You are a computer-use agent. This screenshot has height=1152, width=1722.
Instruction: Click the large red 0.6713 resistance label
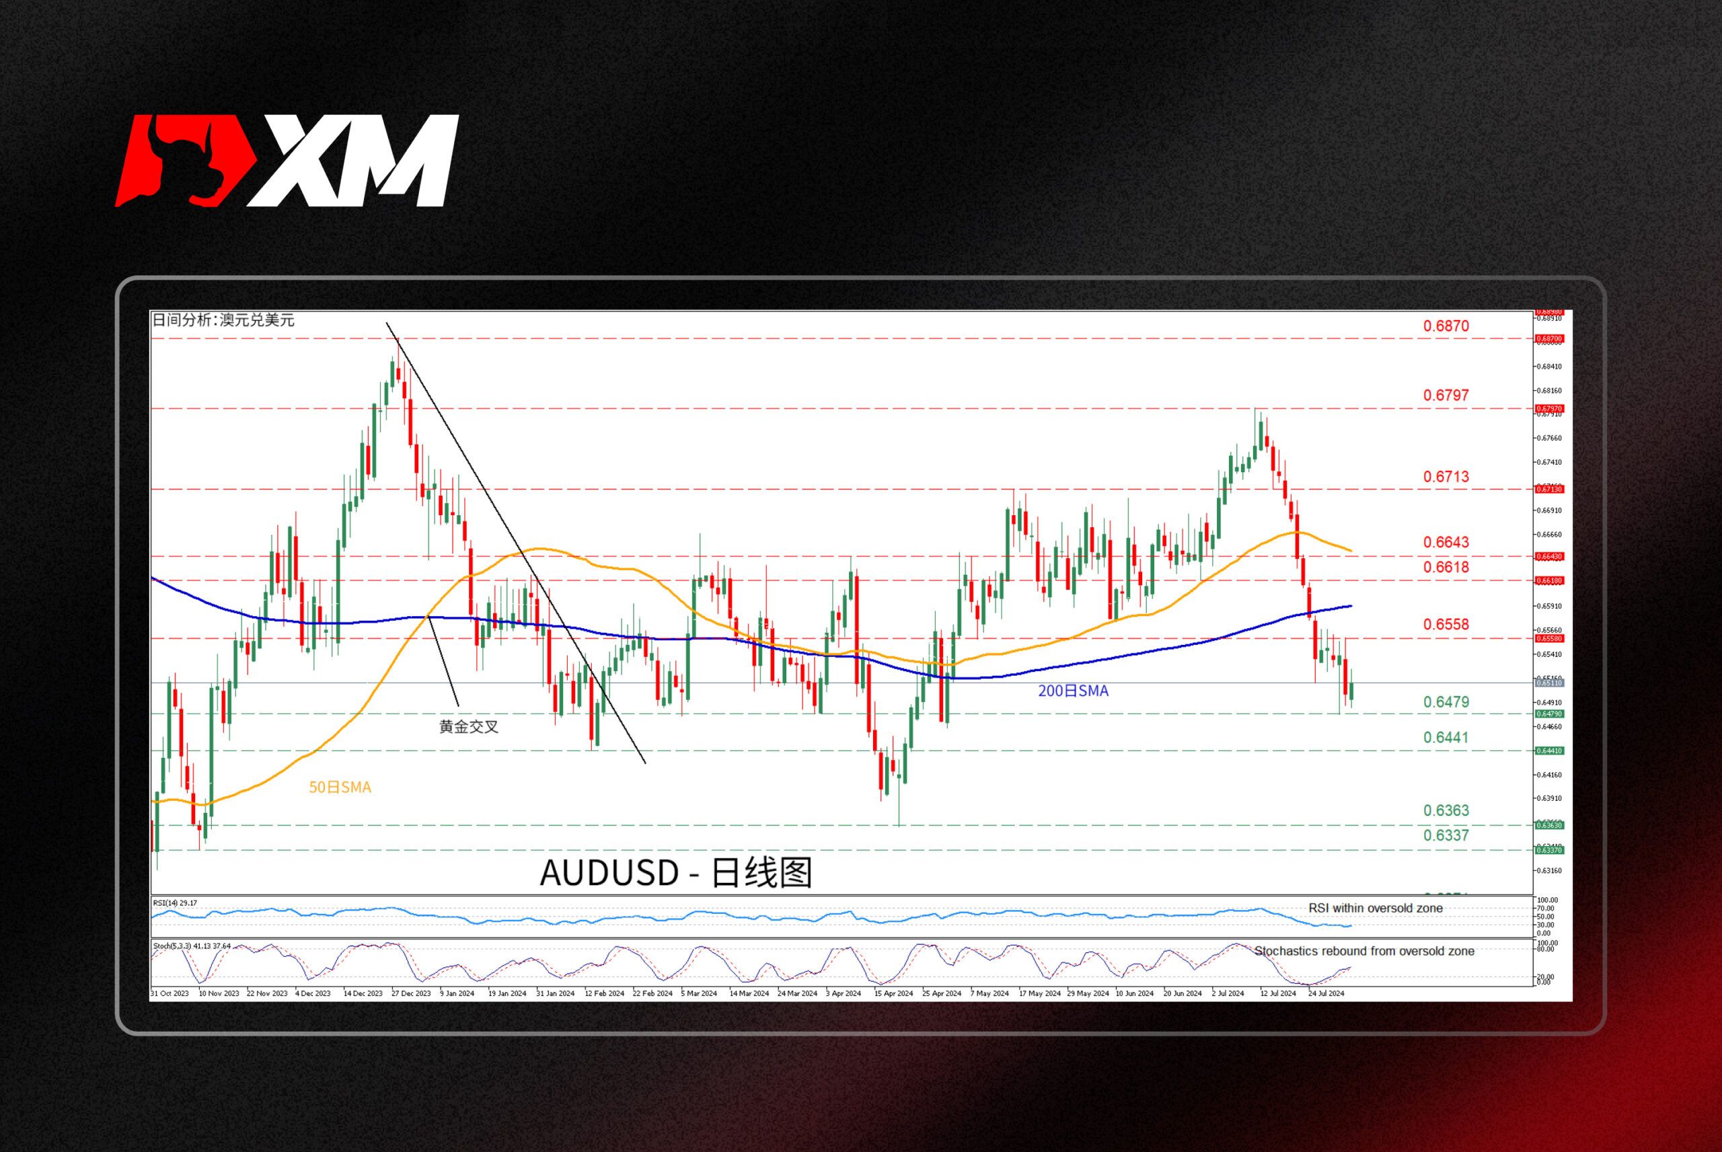1446,477
